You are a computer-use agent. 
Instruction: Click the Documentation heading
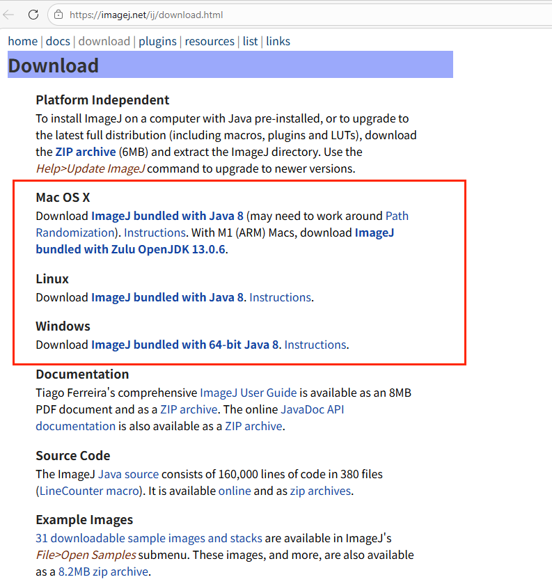tap(82, 374)
